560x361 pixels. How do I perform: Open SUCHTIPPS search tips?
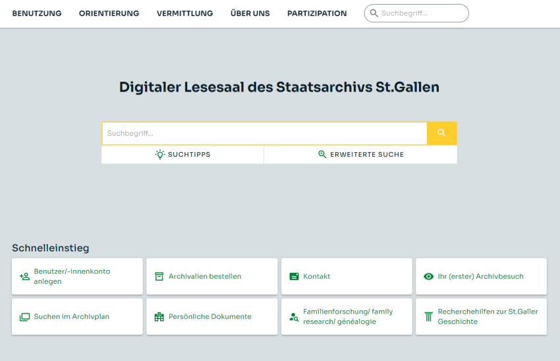tap(182, 154)
